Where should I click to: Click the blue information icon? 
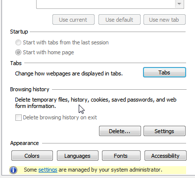click(x=13, y=170)
